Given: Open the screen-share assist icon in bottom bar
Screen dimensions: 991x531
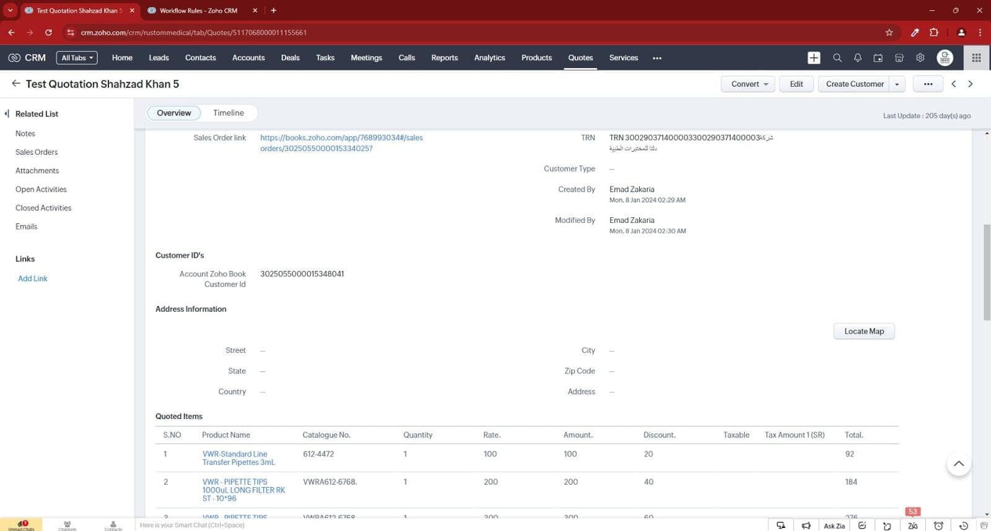Looking at the screenshot, I should 781,525.
